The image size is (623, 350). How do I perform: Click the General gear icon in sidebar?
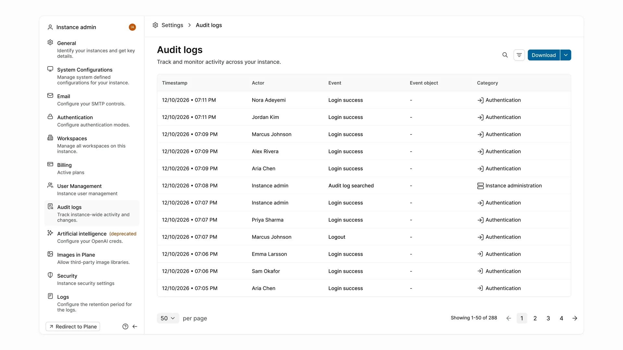tap(50, 42)
